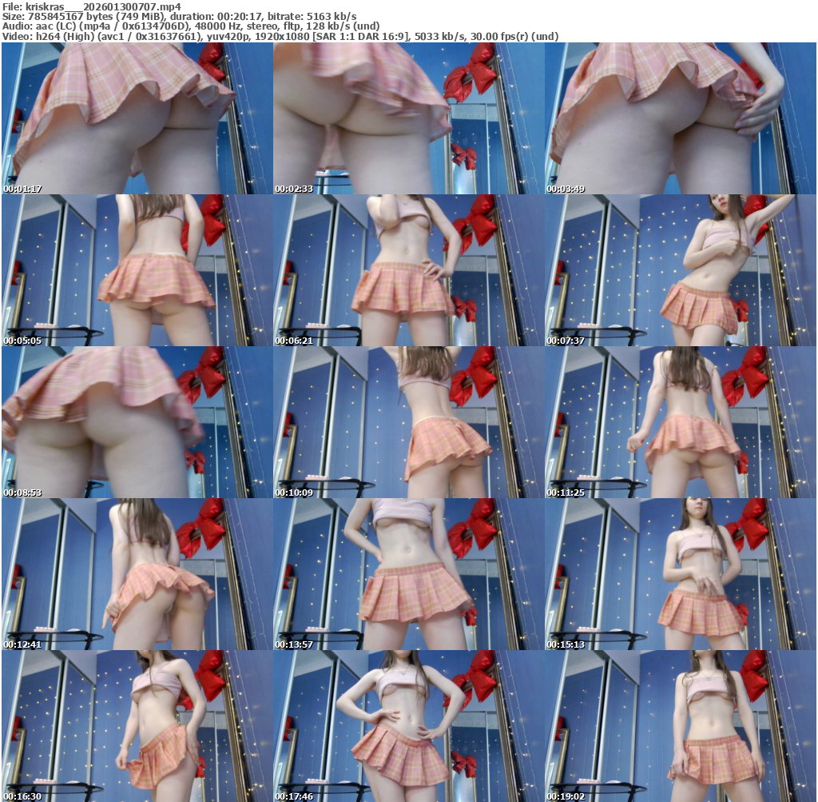
Task: View the thumbnail frame stamped 00:17:46
Action: (x=409, y=726)
